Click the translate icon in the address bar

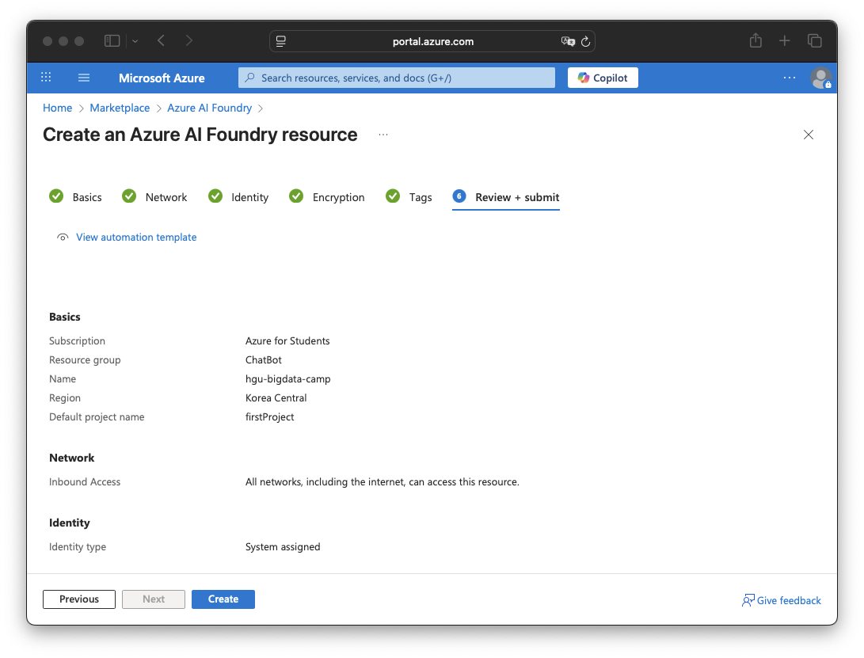coord(568,41)
